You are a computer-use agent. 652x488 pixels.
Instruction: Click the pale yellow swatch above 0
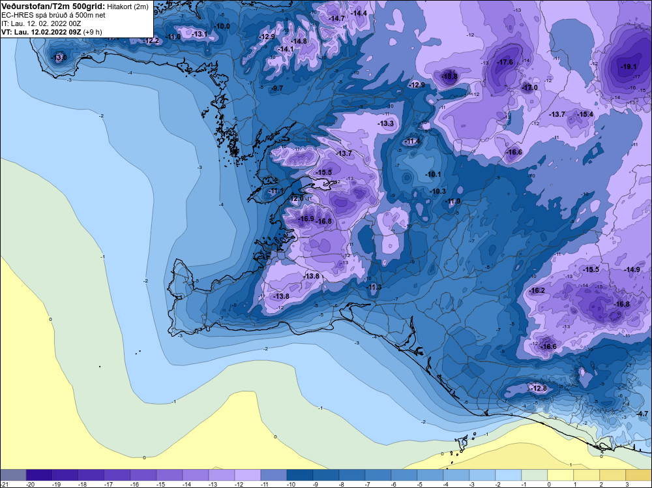[x=561, y=475]
